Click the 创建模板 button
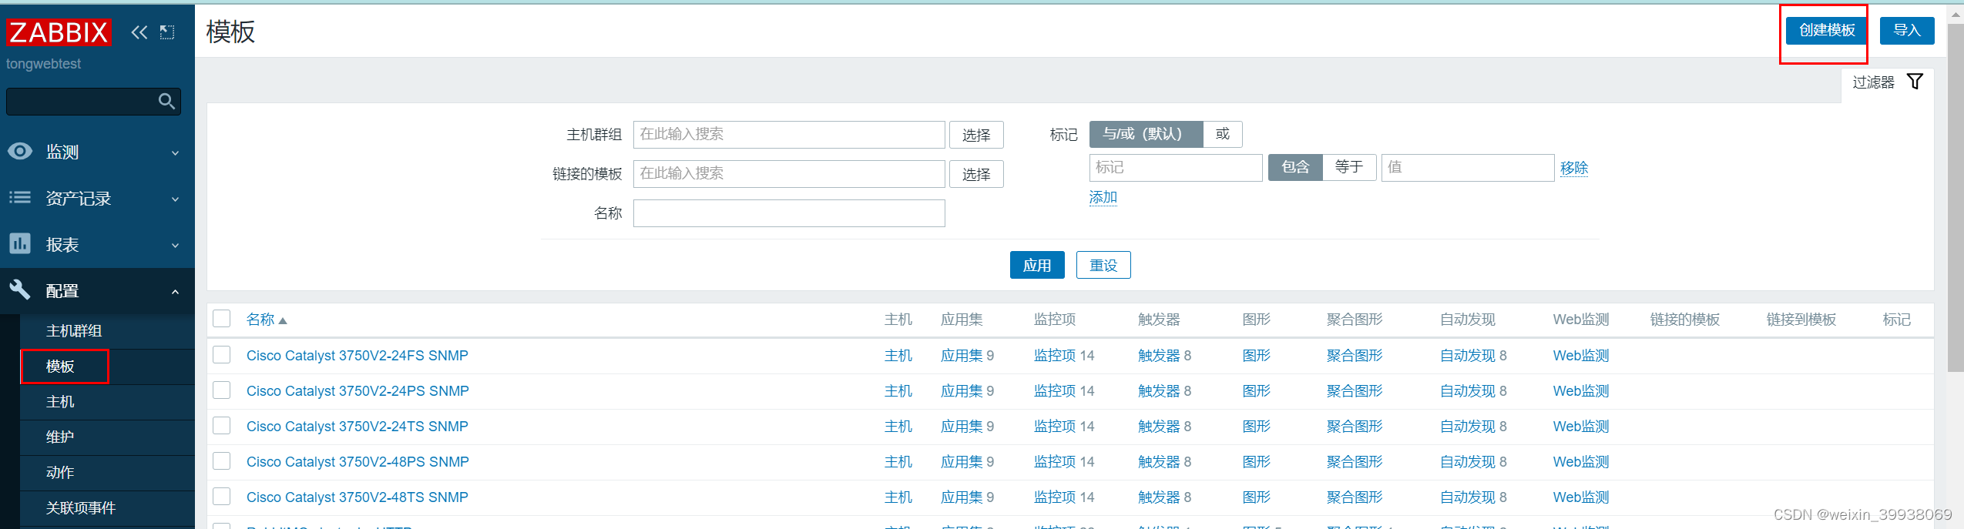The image size is (1964, 529). tap(1827, 30)
